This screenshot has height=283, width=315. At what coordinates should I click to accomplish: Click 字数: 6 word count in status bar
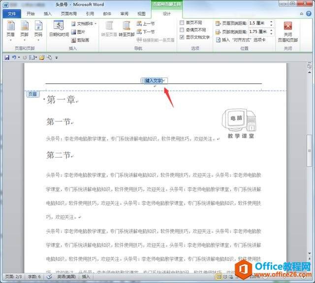[34, 277]
